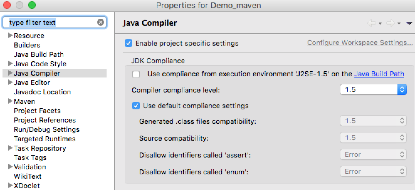Image resolution: width=415 pixels, height=190 pixels.
Task: Expand the Validation tree node
Action: [10, 167]
